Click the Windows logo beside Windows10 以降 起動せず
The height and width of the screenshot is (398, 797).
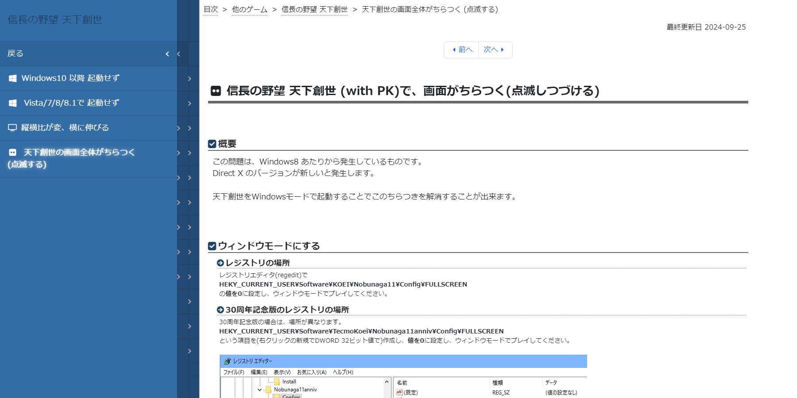(13, 78)
